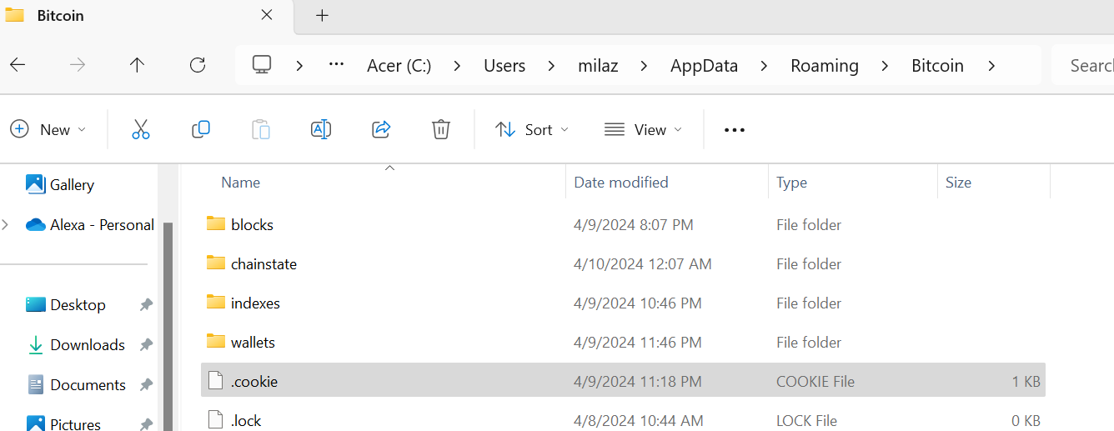
Task: Refresh the Bitcoin folder view
Action: click(x=198, y=65)
